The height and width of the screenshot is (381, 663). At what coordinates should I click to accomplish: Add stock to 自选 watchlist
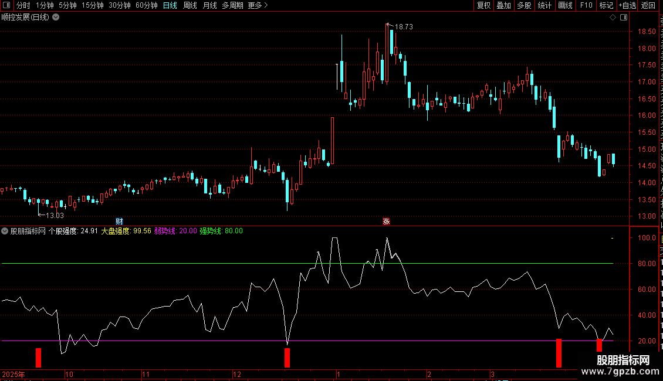click(x=627, y=5)
